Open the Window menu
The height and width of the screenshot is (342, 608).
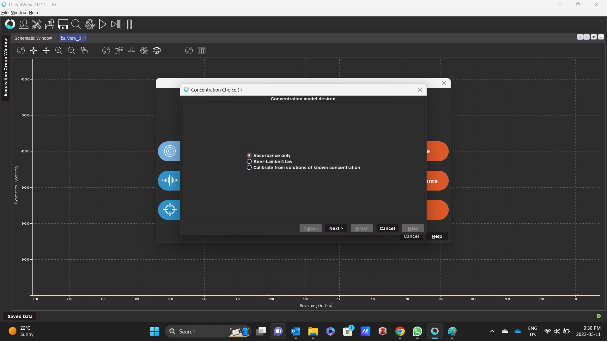pyautogui.click(x=19, y=13)
